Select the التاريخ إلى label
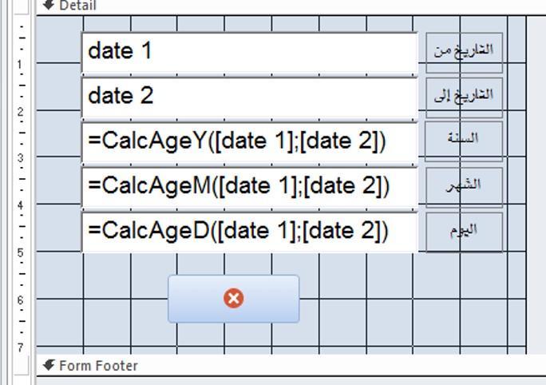Viewport: 546px width, 385px height. pyautogui.click(x=464, y=98)
